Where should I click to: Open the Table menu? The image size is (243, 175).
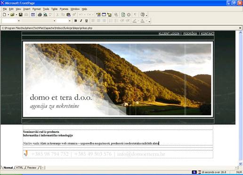pyautogui.click(x=54, y=9)
